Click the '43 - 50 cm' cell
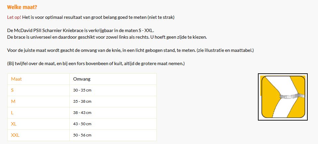Screen dimensions: 318x144 point(82,124)
